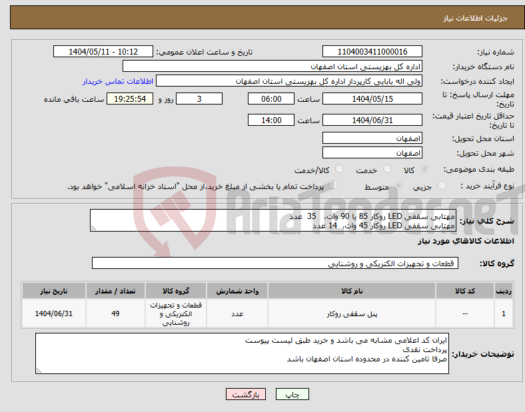Click the response deadline date 1404/05/15
This screenshot has width=525, height=412.
[372, 99]
